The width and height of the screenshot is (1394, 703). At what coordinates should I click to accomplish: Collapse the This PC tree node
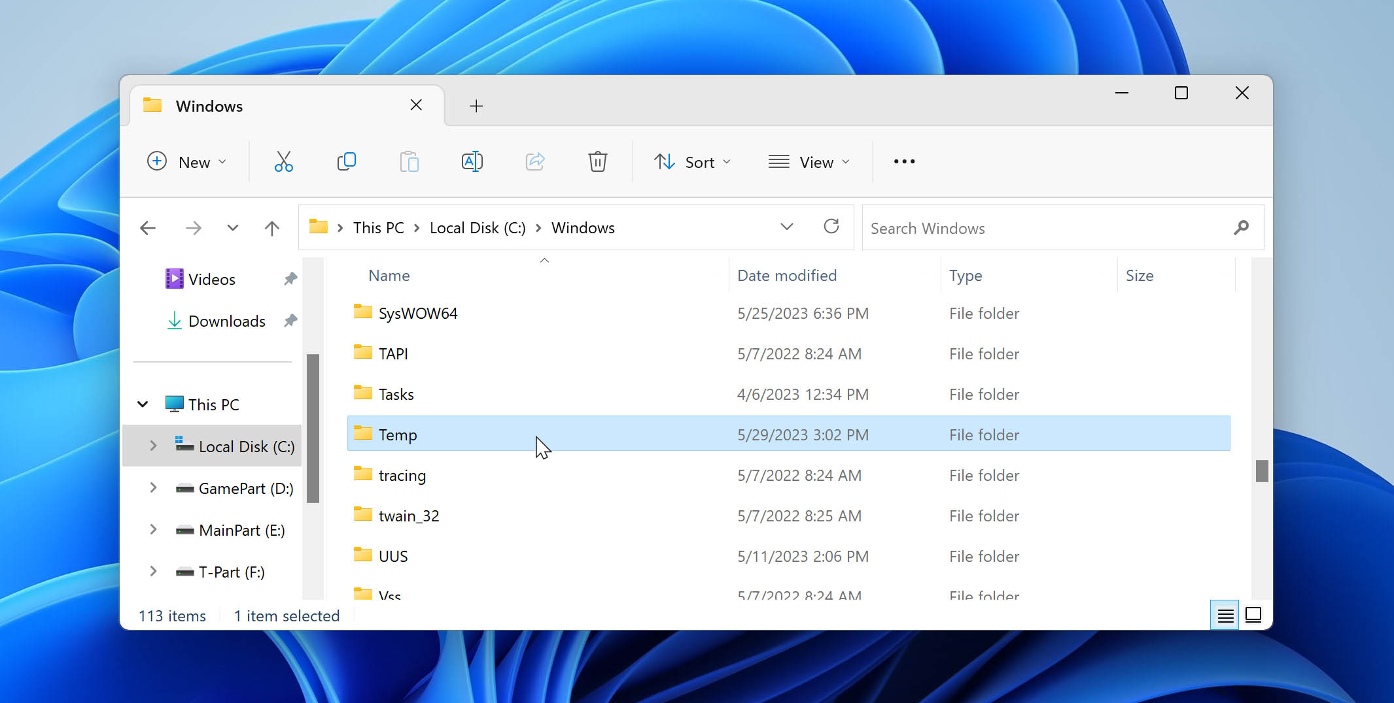143,404
